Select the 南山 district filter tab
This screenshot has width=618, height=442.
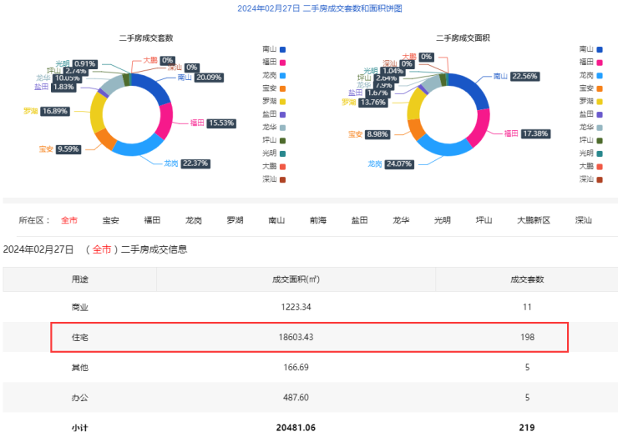click(276, 220)
